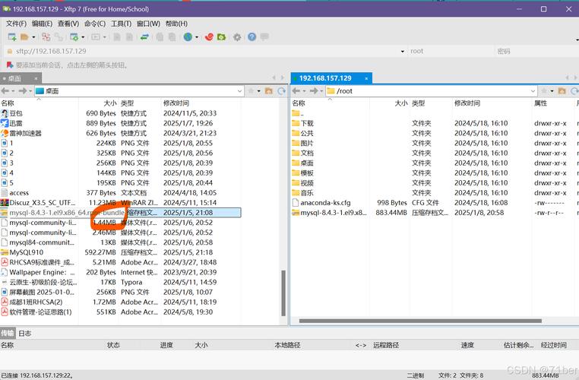Click the 密码 password field
Screen dimensions: 579x380
click(x=536, y=52)
